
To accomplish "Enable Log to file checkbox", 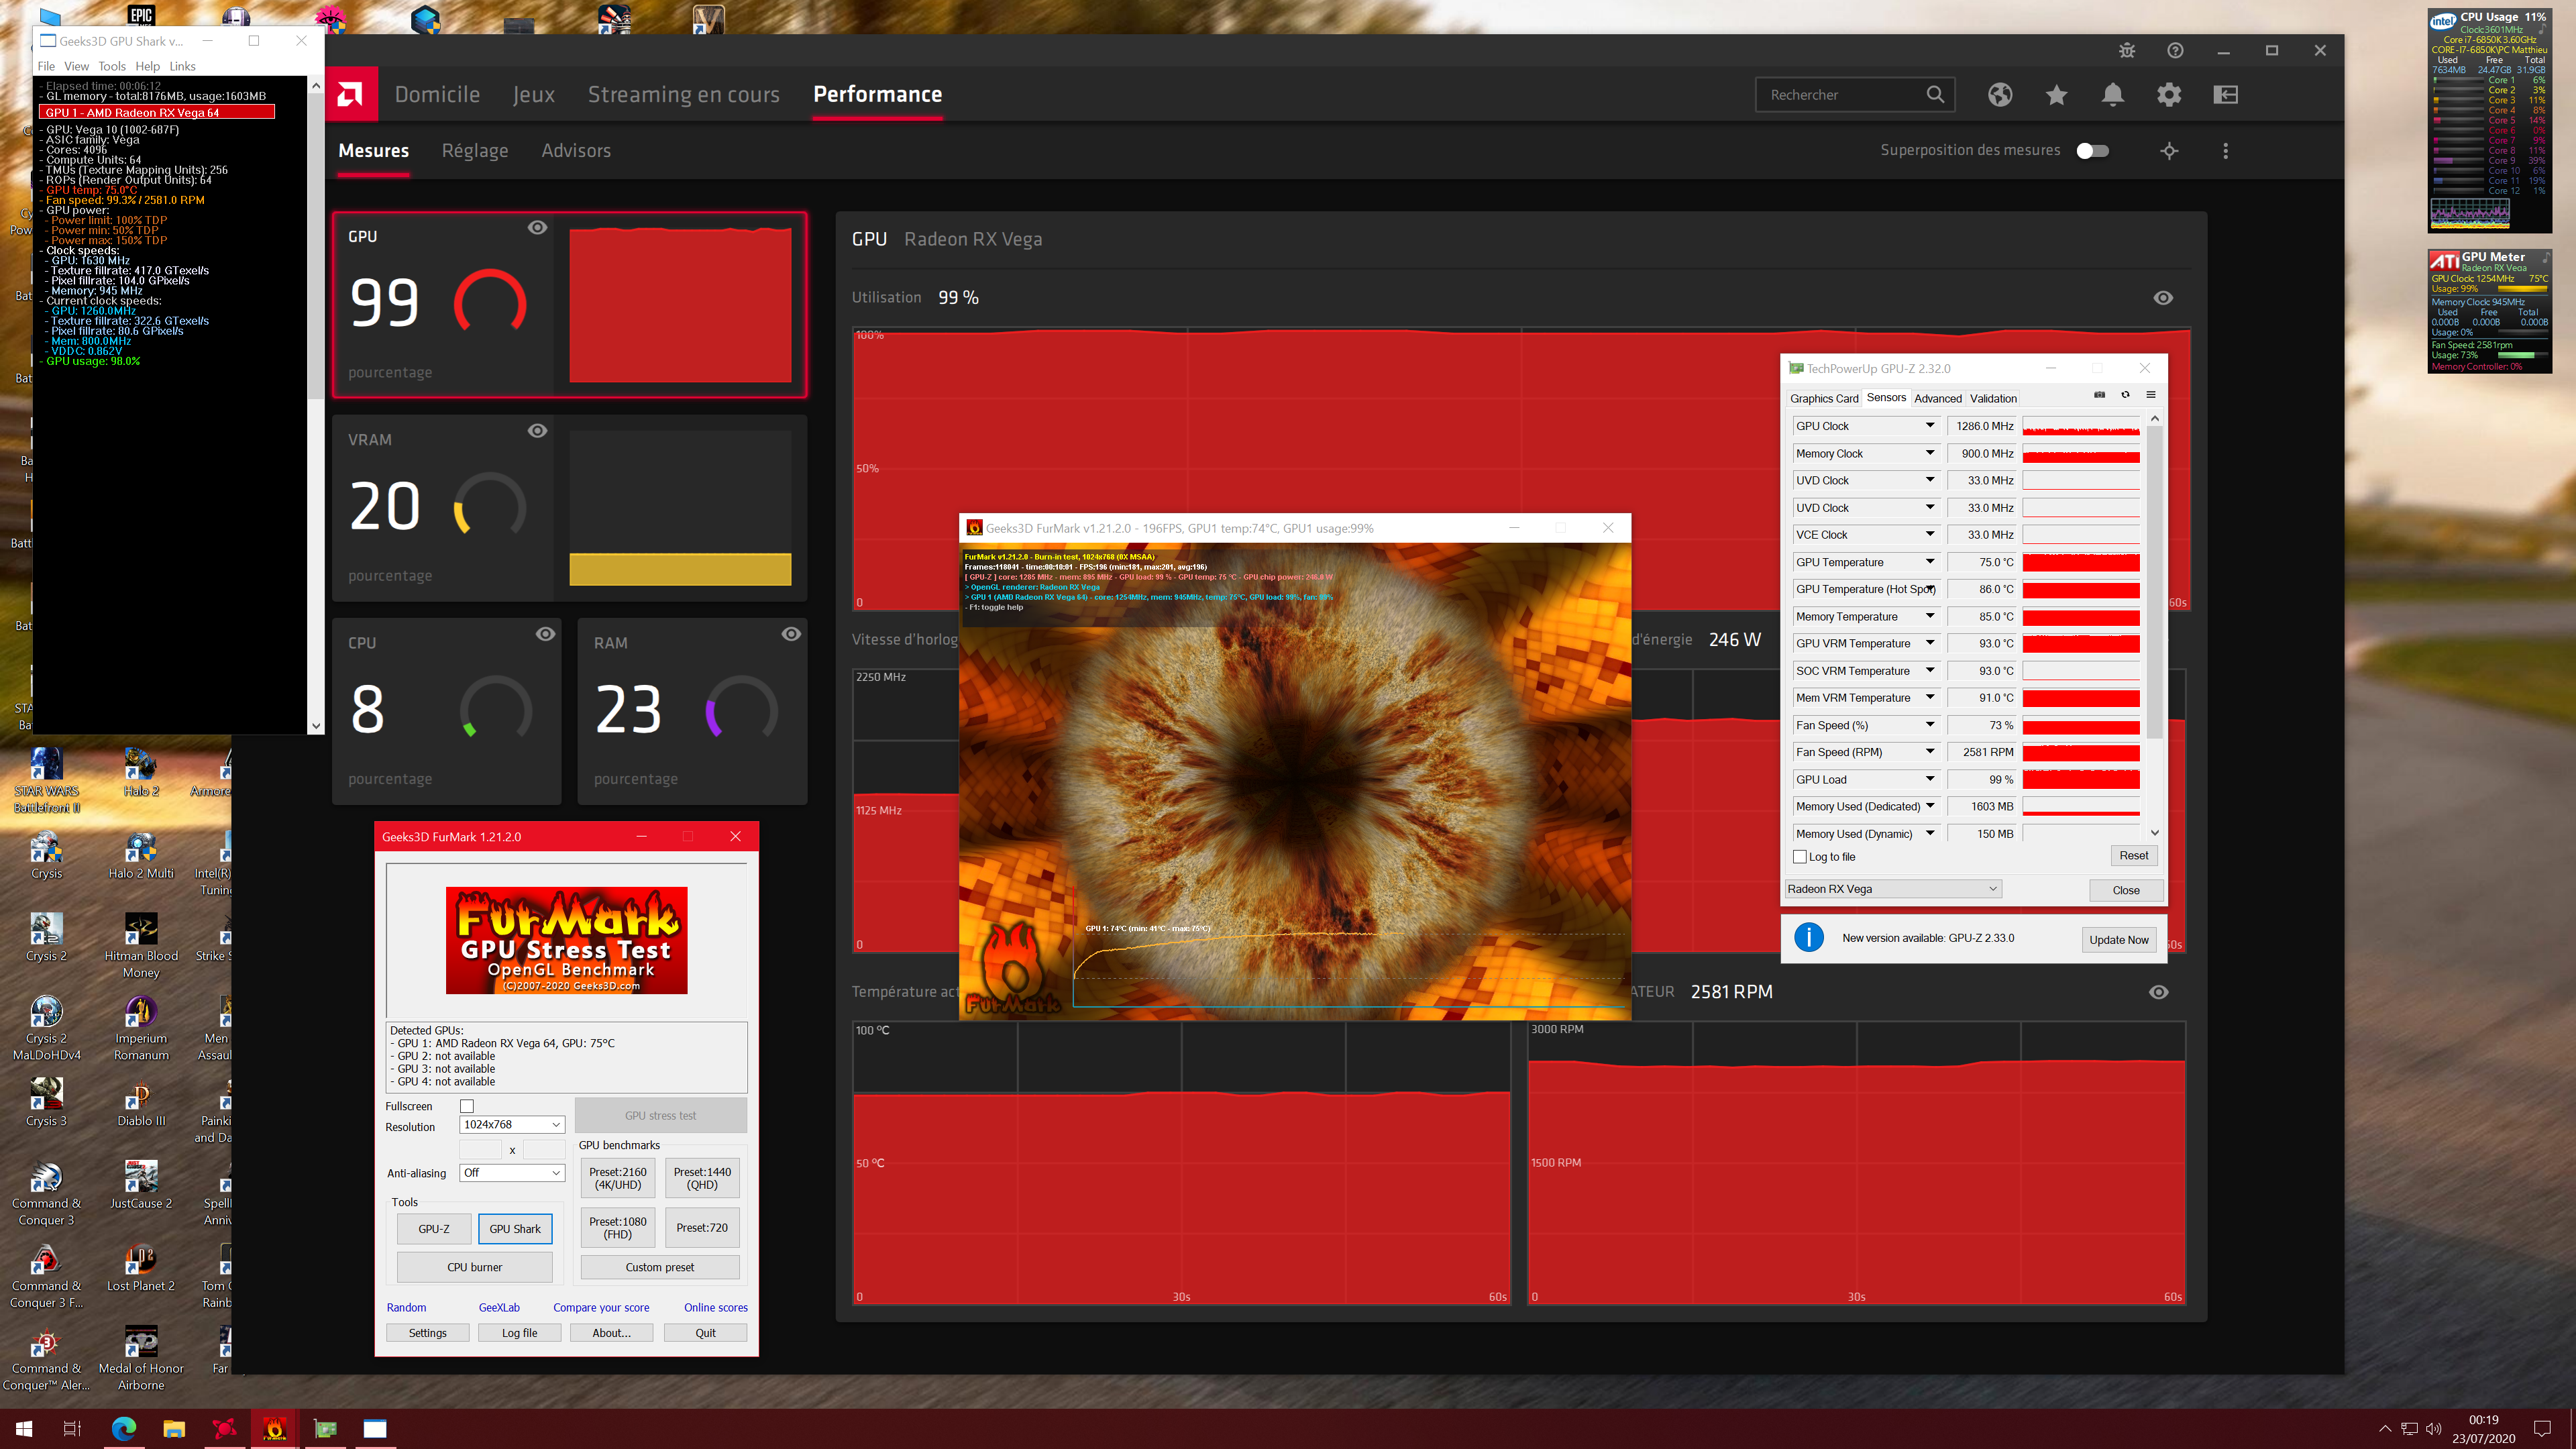I will coord(1800,857).
